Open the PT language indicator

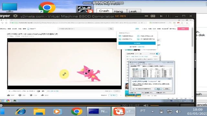coord(143,111)
